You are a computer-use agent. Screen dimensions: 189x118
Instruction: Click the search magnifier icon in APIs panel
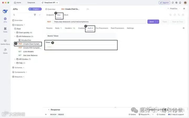point(14,15)
